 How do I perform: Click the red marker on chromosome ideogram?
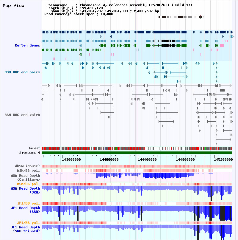pos(201,17)
